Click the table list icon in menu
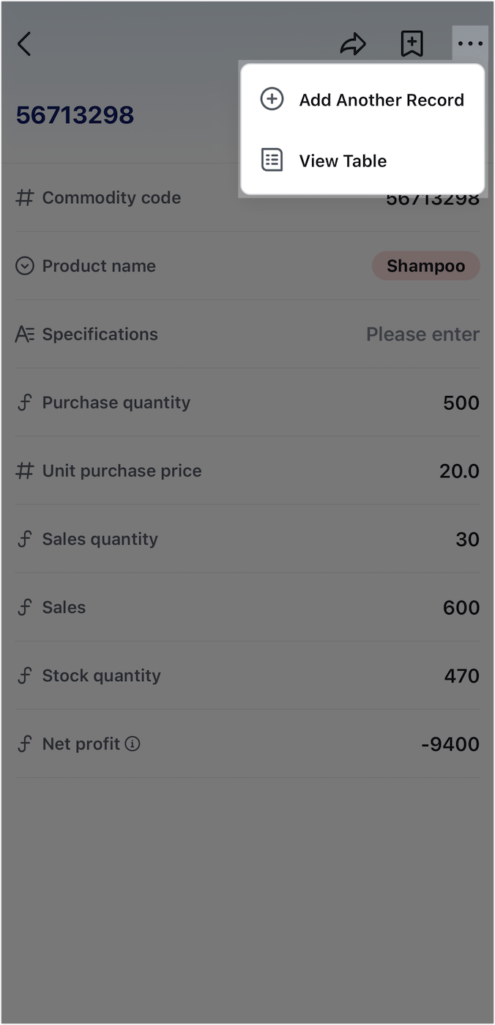The width and height of the screenshot is (495, 1025). pyautogui.click(x=272, y=161)
